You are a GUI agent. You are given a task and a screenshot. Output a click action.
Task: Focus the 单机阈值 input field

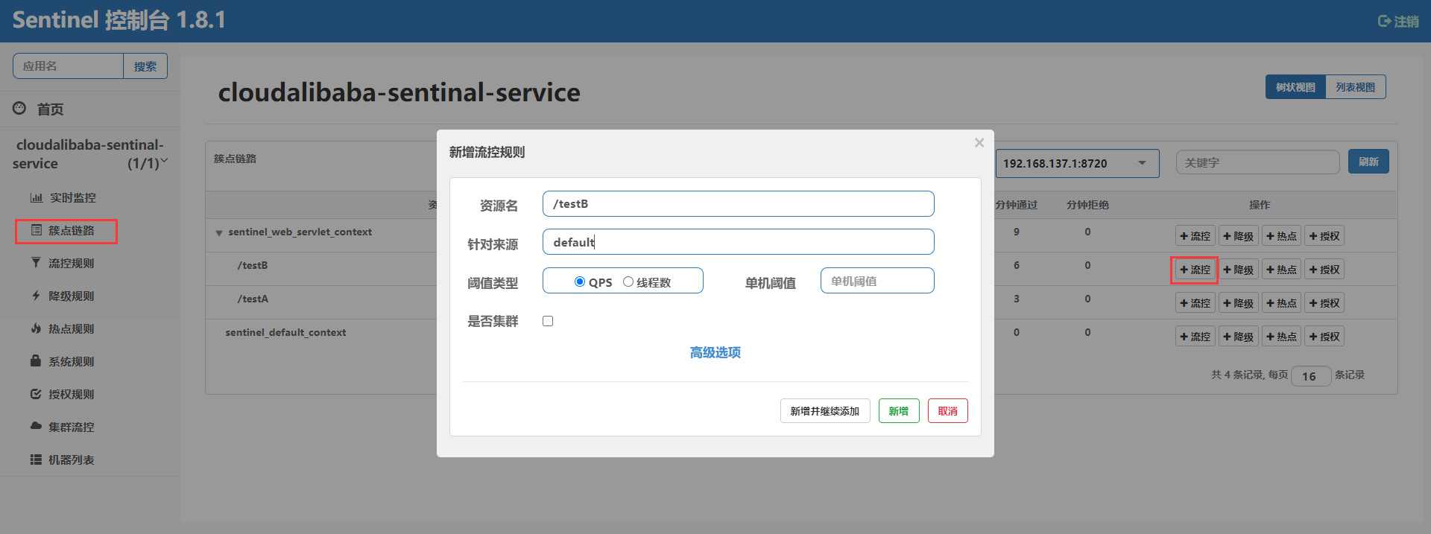[x=877, y=281]
